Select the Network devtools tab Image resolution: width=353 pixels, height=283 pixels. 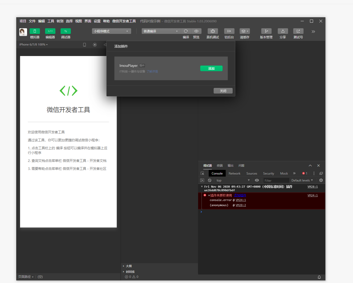point(234,174)
